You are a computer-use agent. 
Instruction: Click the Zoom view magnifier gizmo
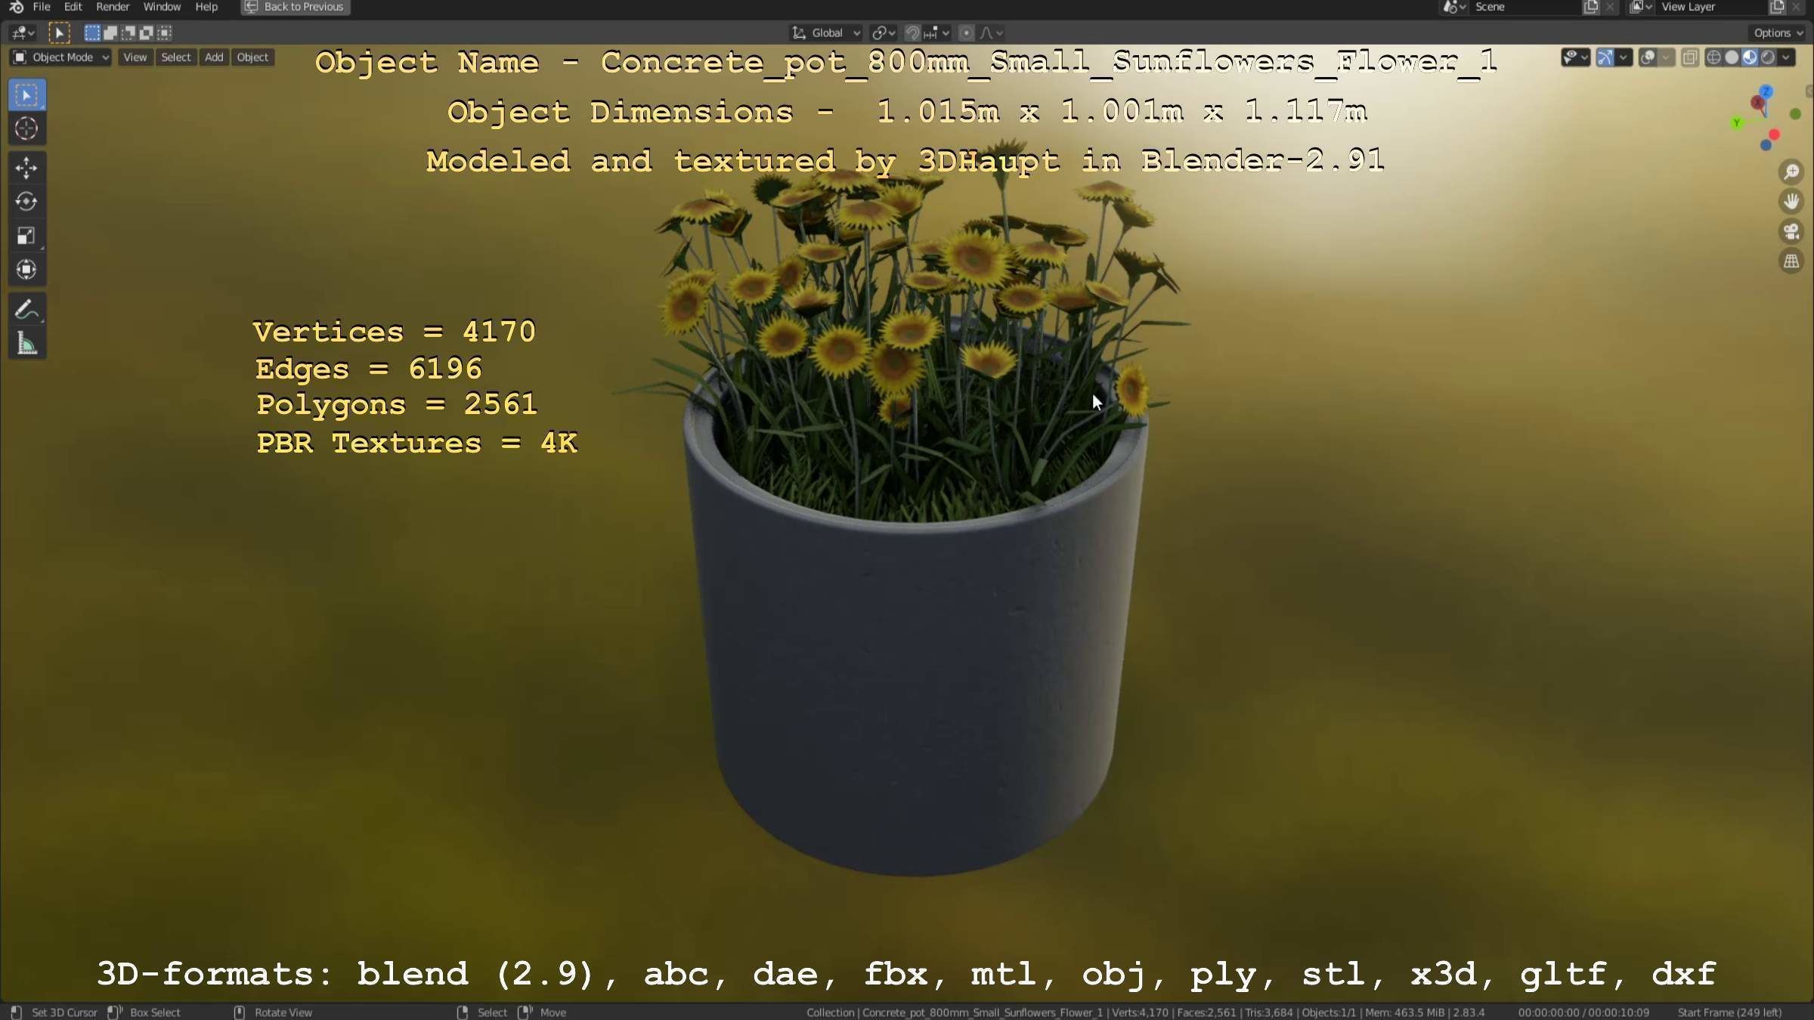1791,172
